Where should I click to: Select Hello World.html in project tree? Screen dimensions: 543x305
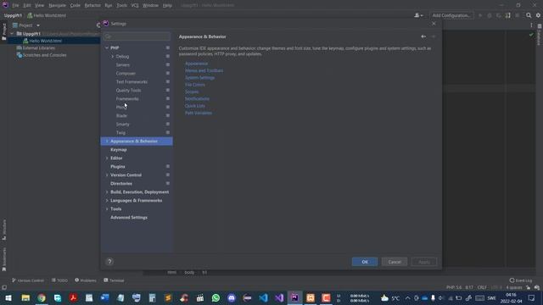pyautogui.click(x=45, y=41)
